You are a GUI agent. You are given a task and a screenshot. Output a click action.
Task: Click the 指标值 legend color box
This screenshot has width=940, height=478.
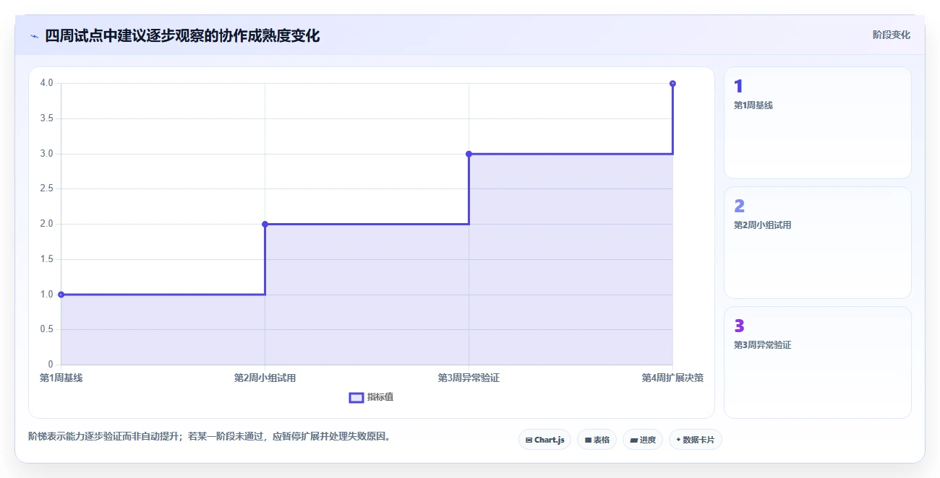tap(356, 397)
